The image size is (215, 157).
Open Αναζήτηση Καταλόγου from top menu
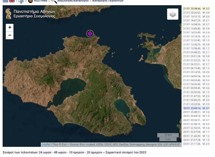[x=73, y=1]
